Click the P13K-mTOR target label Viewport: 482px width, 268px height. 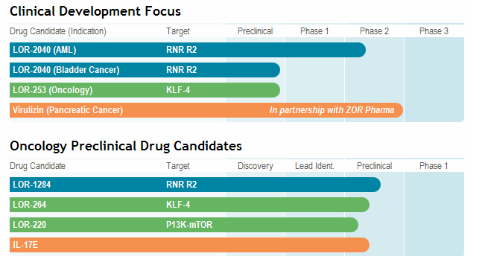tap(189, 225)
